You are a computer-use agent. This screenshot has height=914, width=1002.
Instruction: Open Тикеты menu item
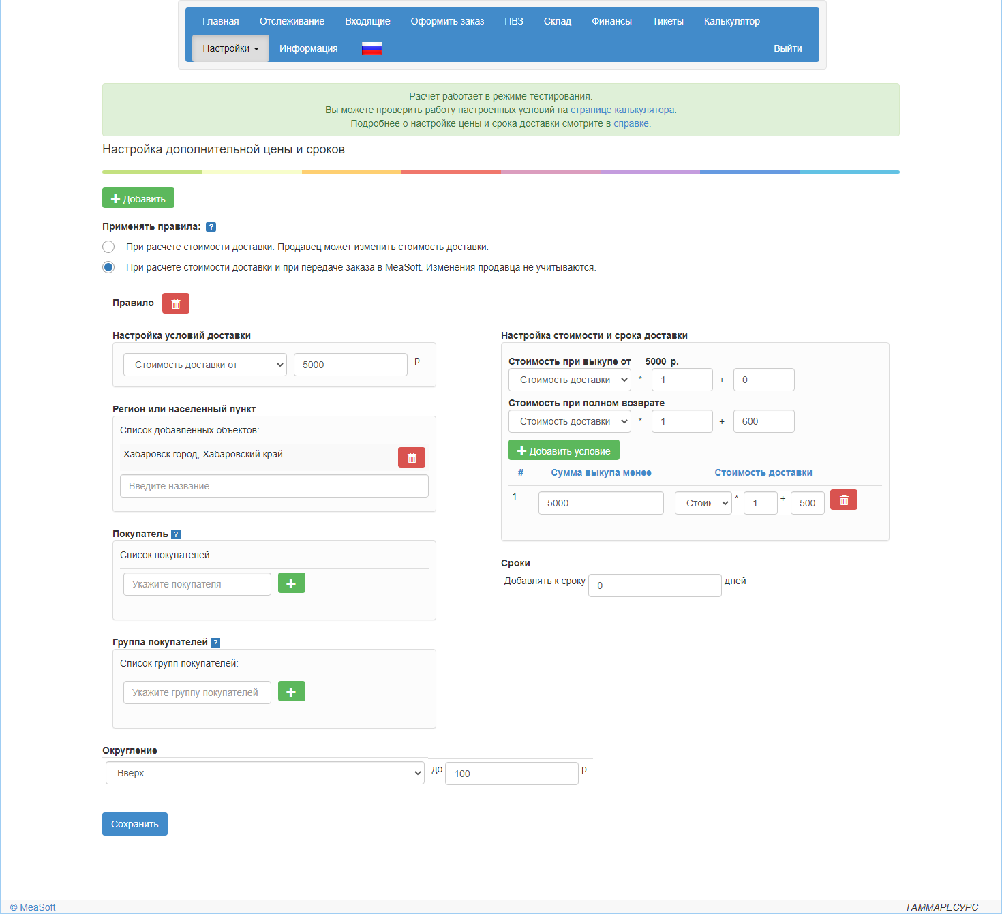point(668,21)
